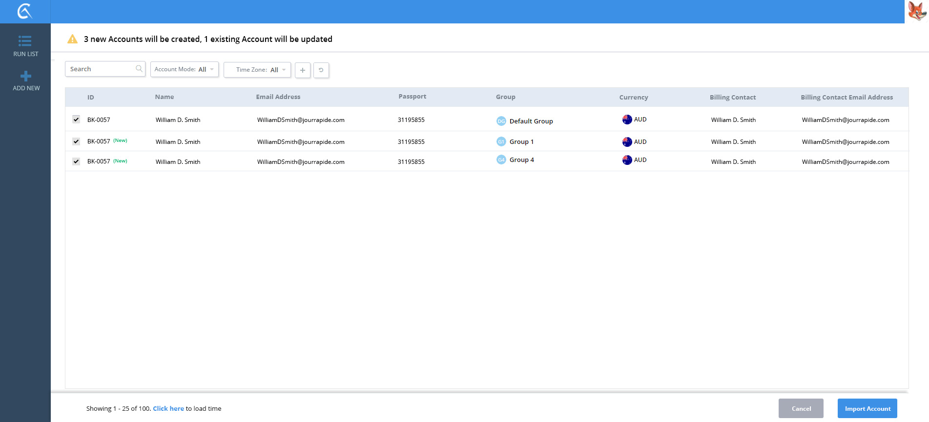Click the reset filters refresh icon
The width and height of the screenshot is (929, 422).
(321, 70)
